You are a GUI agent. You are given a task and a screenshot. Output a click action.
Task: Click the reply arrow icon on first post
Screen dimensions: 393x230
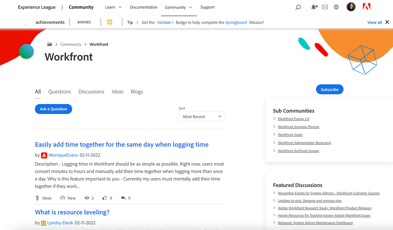(x=123, y=198)
